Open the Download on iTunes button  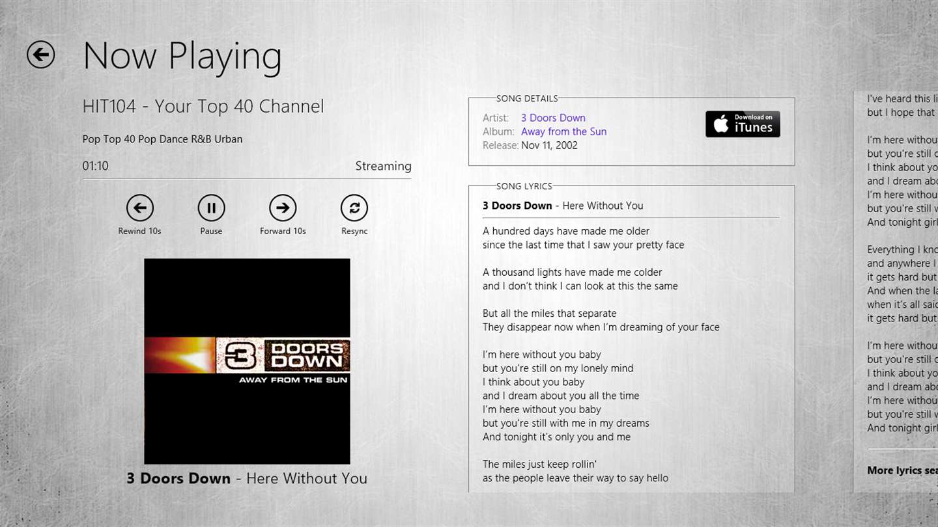pyautogui.click(x=743, y=124)
